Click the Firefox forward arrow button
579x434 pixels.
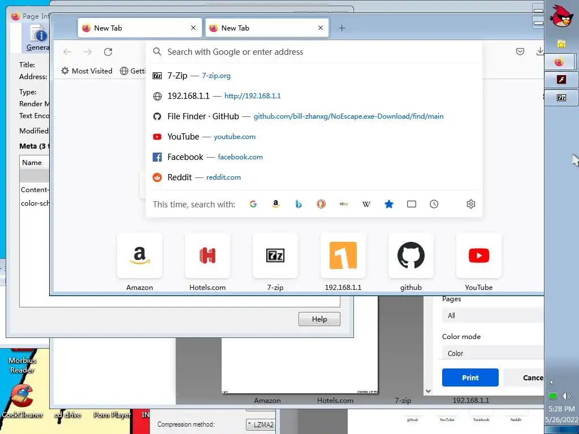(88, 52)
